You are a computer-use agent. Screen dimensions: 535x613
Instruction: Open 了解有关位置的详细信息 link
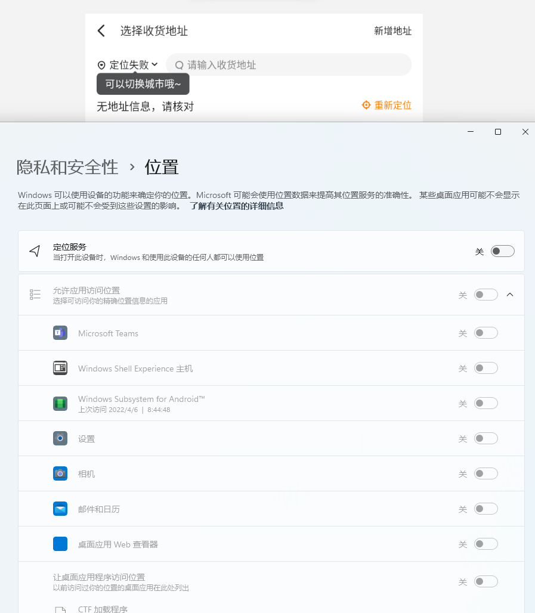[x=237, y=206]
